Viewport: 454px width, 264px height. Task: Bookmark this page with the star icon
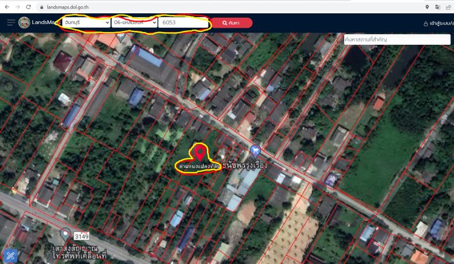click(x=449, y=7)
